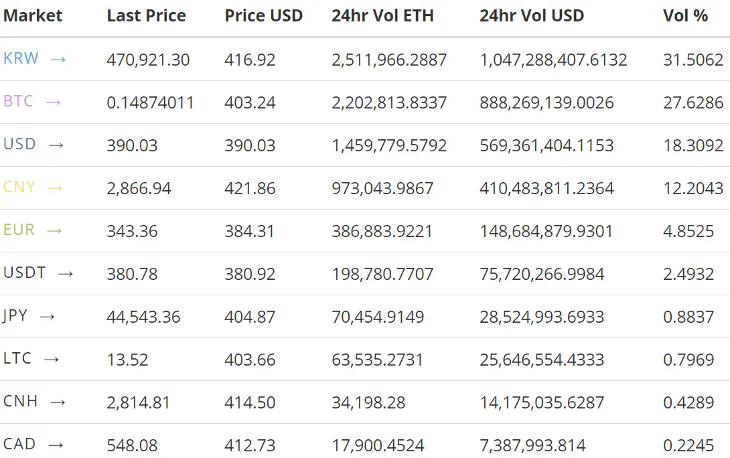Click the yellow arrow beside CNY

click(x=55, y=188)
